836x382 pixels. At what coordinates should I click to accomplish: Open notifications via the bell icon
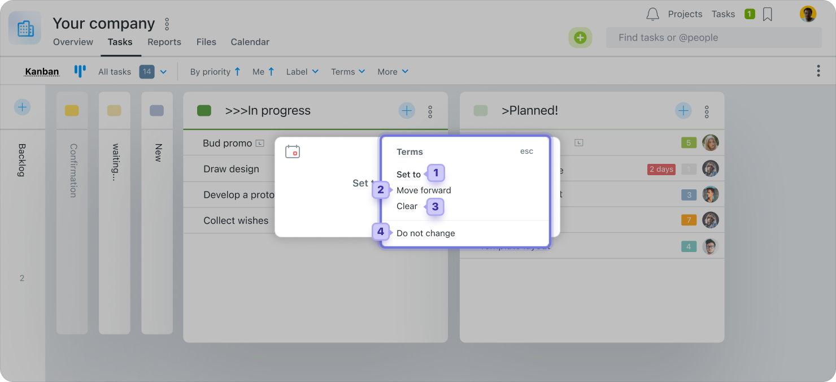tap(652, 14)
